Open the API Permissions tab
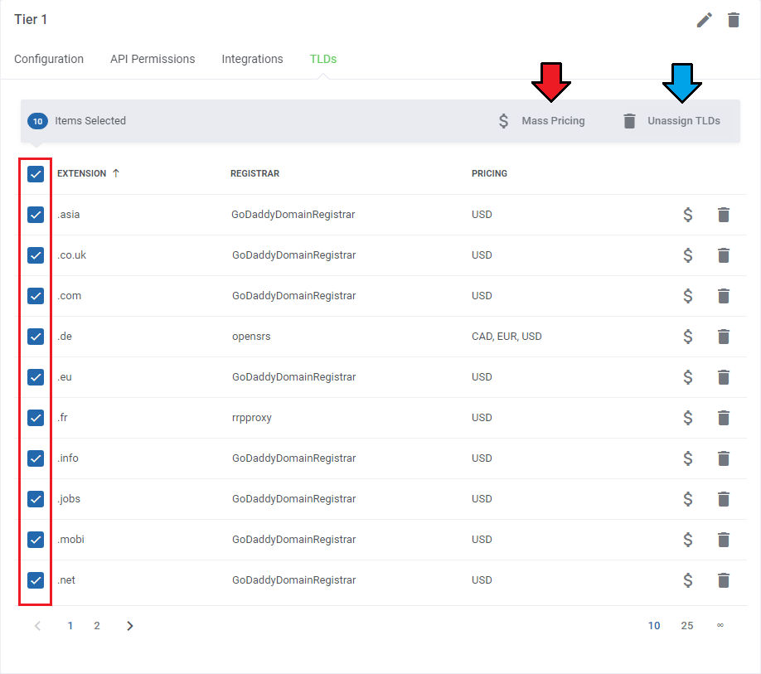Viewport: 761px width, 674px height. (153, 59)
